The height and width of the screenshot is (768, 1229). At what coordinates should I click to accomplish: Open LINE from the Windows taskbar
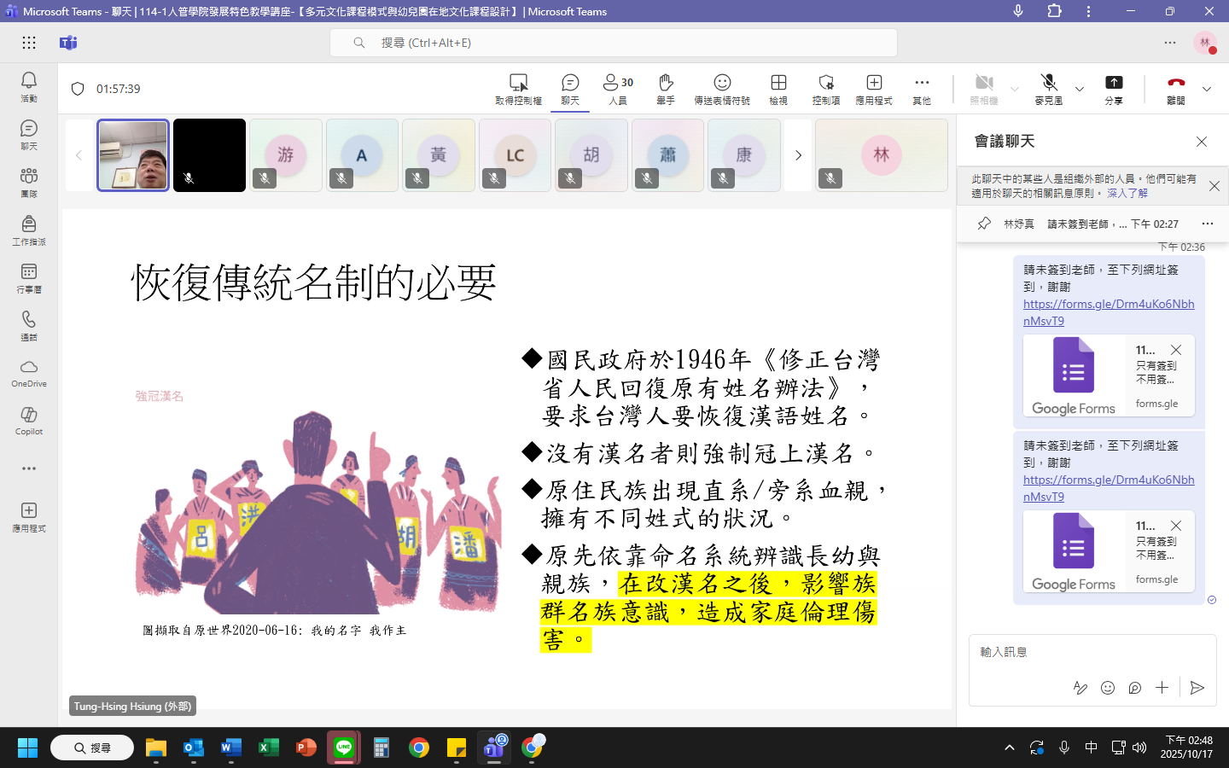tap(344, 748)
